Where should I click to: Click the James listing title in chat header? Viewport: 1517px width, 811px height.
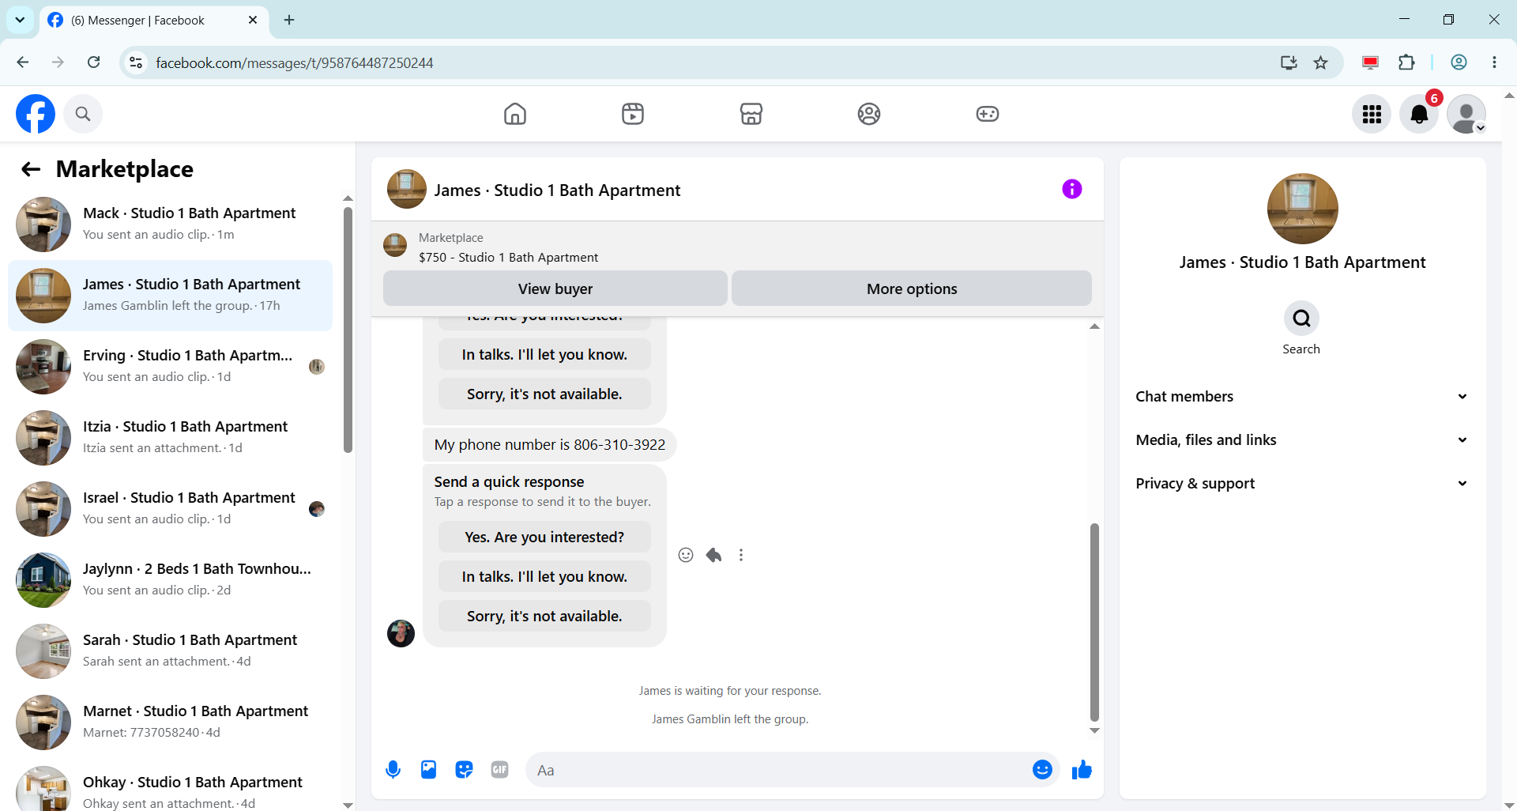pos(557,190)
